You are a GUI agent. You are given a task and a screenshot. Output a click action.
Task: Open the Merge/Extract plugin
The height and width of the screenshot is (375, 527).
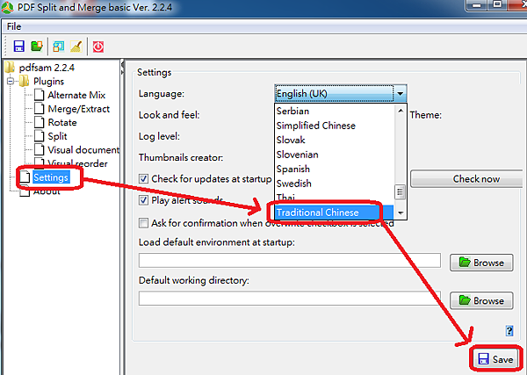point(79,109)
